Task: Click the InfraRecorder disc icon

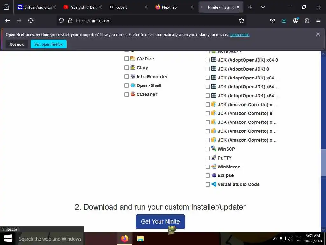Action: (133, 76)
